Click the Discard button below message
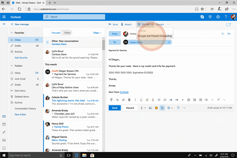The image size is (237, 158). click(130, 108)
